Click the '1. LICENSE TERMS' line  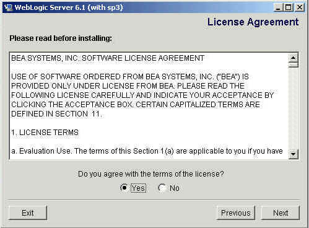pos(45,133)
